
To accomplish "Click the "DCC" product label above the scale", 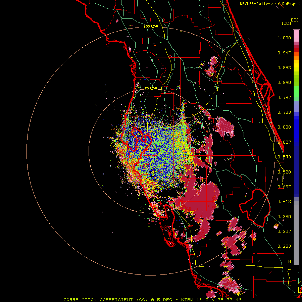I will pyautogui.click(x=295, y=20).
